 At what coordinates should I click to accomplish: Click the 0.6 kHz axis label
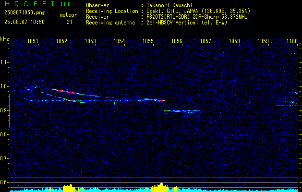[4, 182]
